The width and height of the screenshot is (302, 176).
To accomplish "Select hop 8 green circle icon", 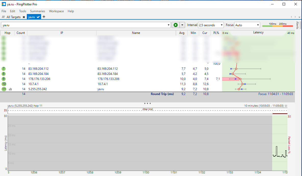I will 4,74.
